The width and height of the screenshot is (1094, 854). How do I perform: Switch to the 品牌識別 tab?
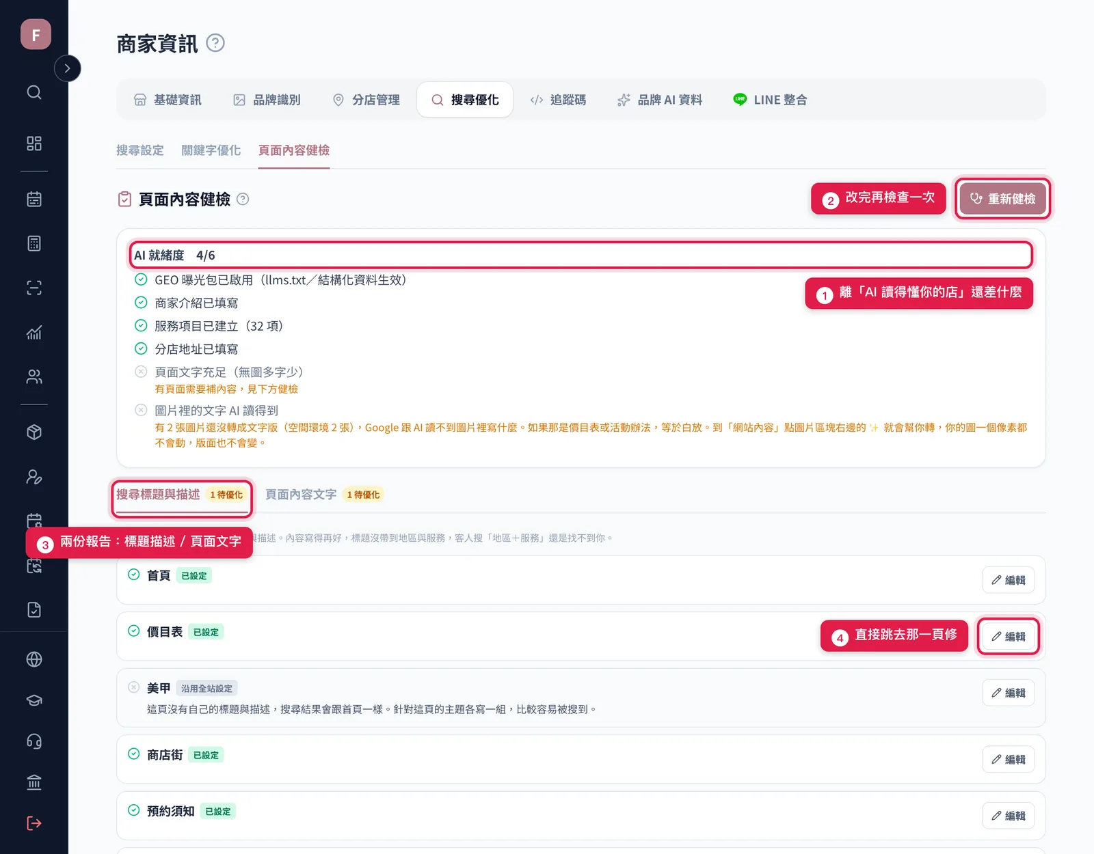(x=267, y=100)
